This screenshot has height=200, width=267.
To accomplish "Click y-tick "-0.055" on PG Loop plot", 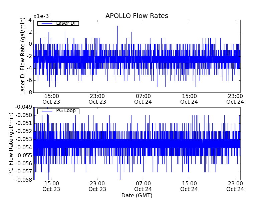I will tap(23, 156).
